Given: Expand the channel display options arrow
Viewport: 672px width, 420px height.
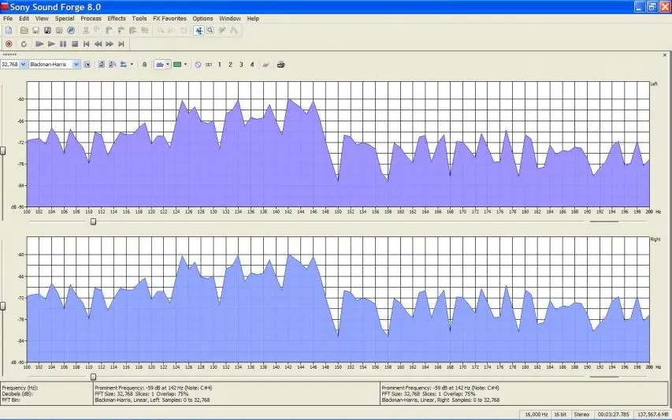Looking at the screenshot, I should click(x=132, y=65).
